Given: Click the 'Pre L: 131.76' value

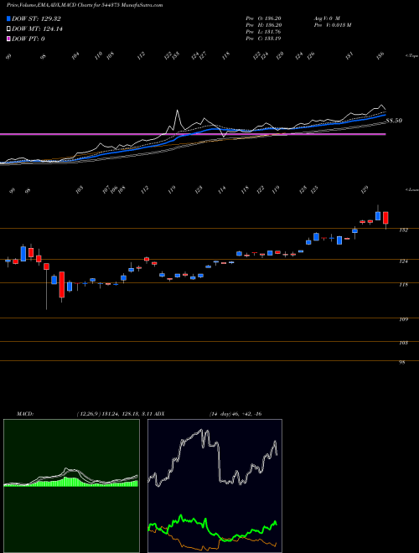Looking at the screenshot, I should (x=263, y=32).
